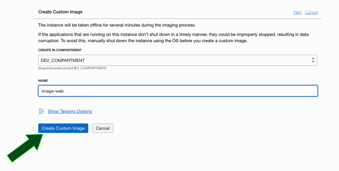Click the Cancel link in dialog header
The image size is (339, 171).
pos(311,12)
